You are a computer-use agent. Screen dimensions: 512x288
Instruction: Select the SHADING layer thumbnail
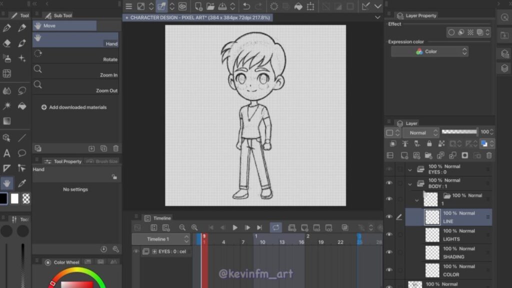pos(432,252)
